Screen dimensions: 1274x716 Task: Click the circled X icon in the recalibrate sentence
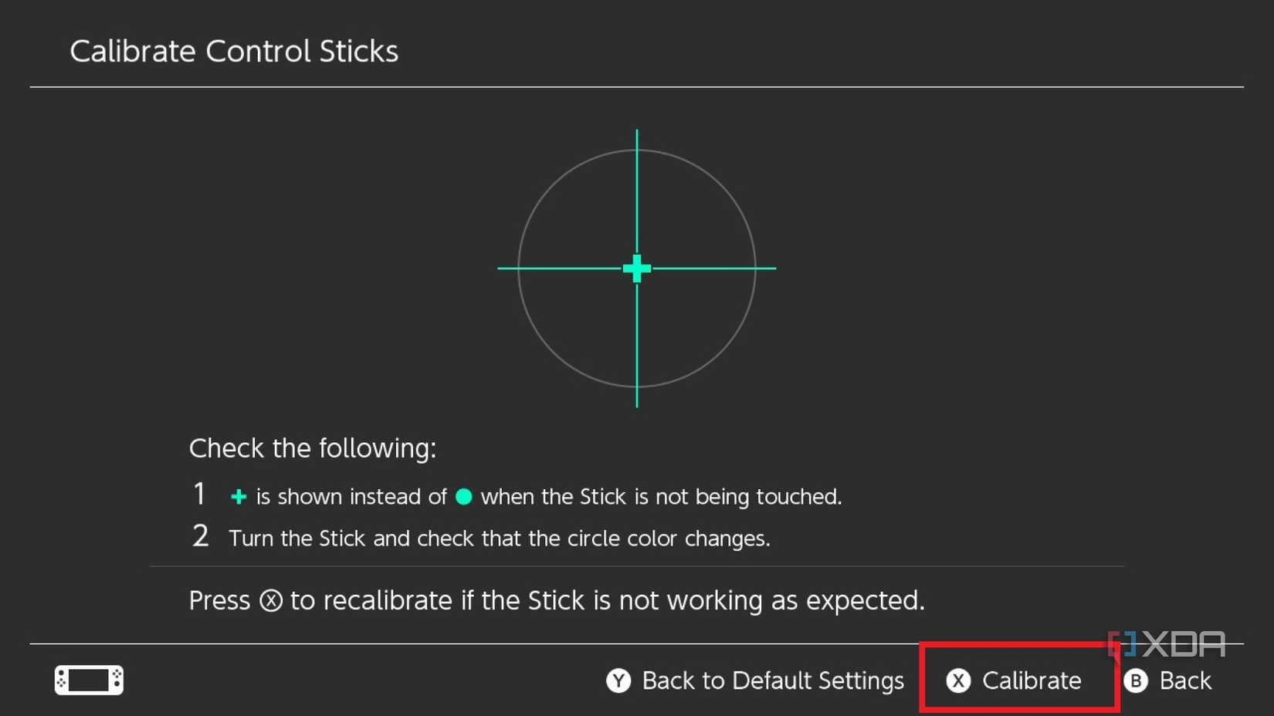[x=270, y=600]
